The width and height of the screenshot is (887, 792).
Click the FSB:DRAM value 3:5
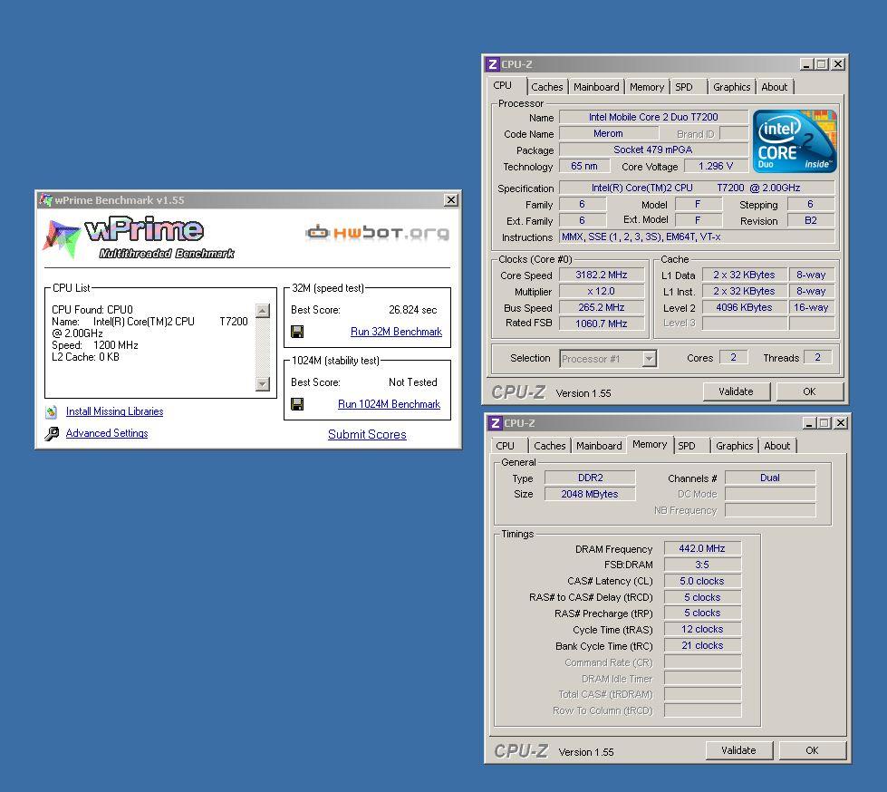702,565
